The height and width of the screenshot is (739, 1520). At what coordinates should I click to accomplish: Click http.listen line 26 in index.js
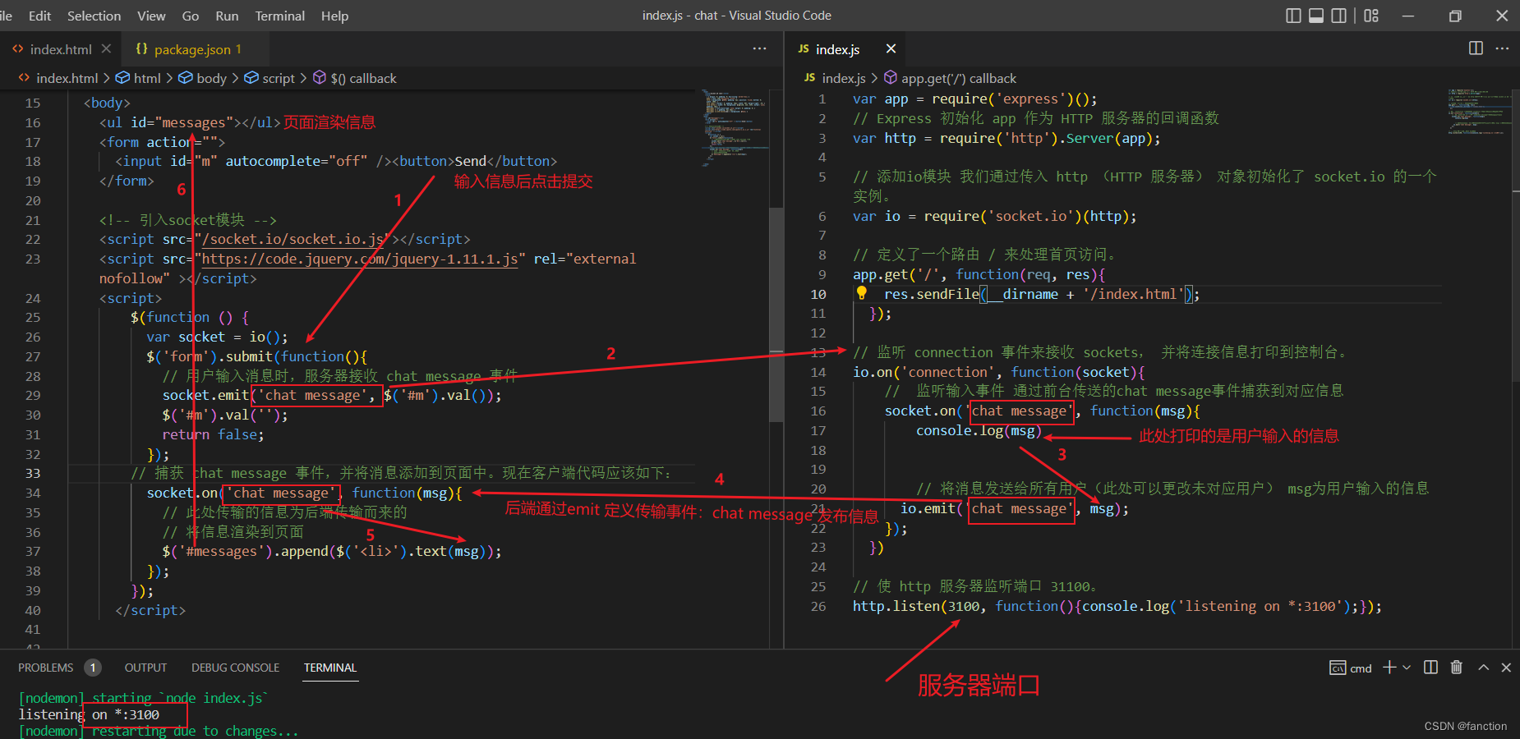[x=1117, y=606]
